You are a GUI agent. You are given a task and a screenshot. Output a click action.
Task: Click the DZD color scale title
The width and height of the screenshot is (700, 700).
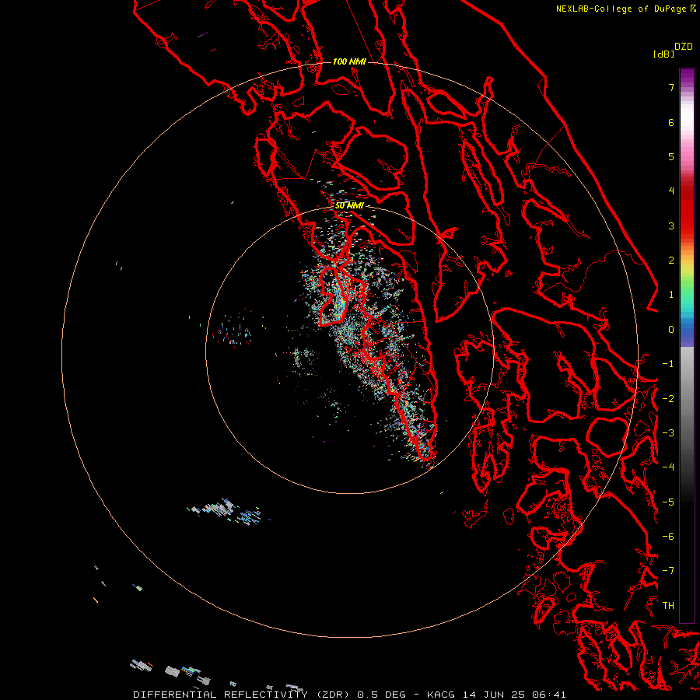684,47
